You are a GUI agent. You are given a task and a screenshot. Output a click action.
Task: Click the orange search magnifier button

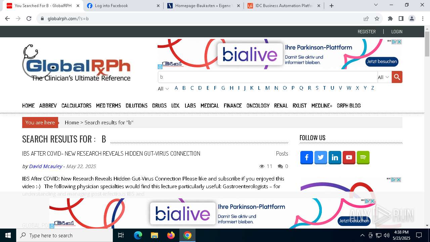pyautogui.click(x=397, y=77)
